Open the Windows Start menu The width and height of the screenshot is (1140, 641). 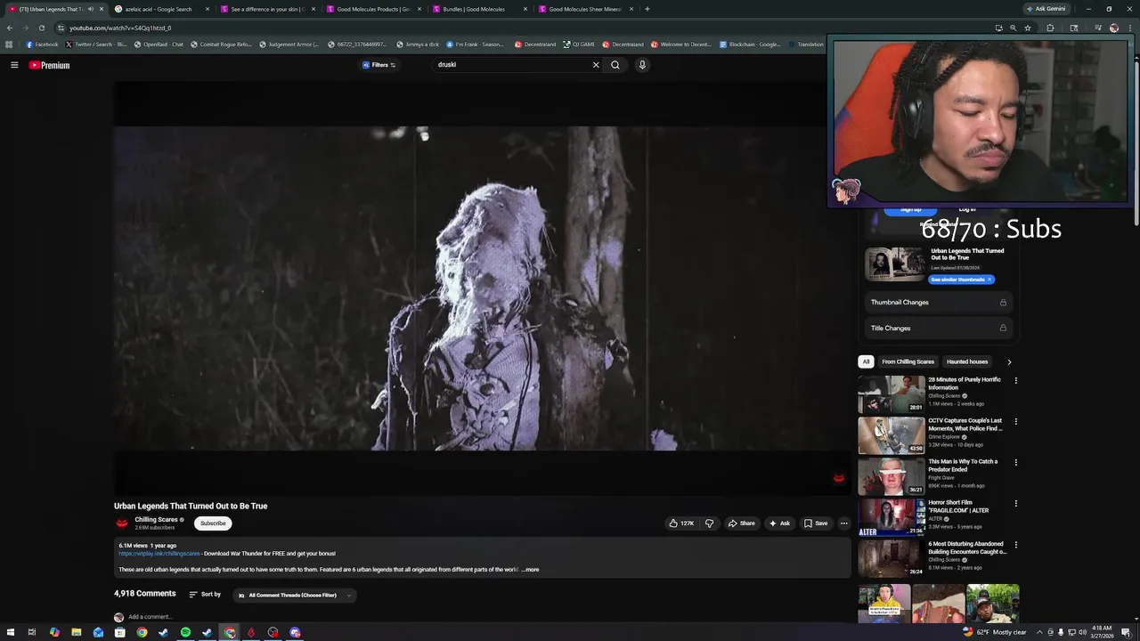pyautogui.click(x=10, y=632)
